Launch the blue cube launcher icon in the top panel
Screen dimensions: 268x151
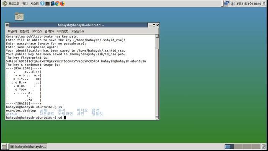click(42, 3)
